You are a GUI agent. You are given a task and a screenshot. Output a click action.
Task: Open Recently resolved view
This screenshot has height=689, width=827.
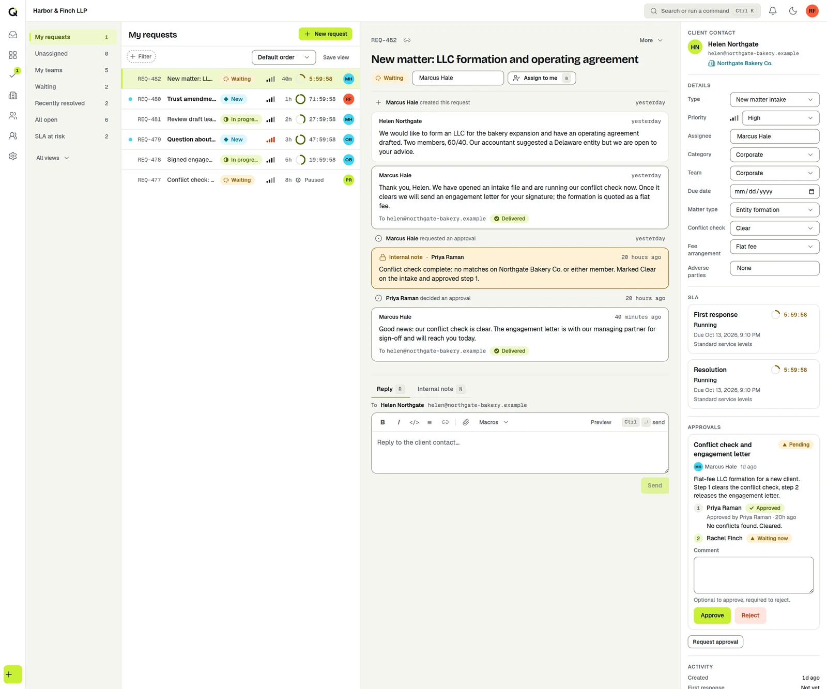click(x=73, y=103)
